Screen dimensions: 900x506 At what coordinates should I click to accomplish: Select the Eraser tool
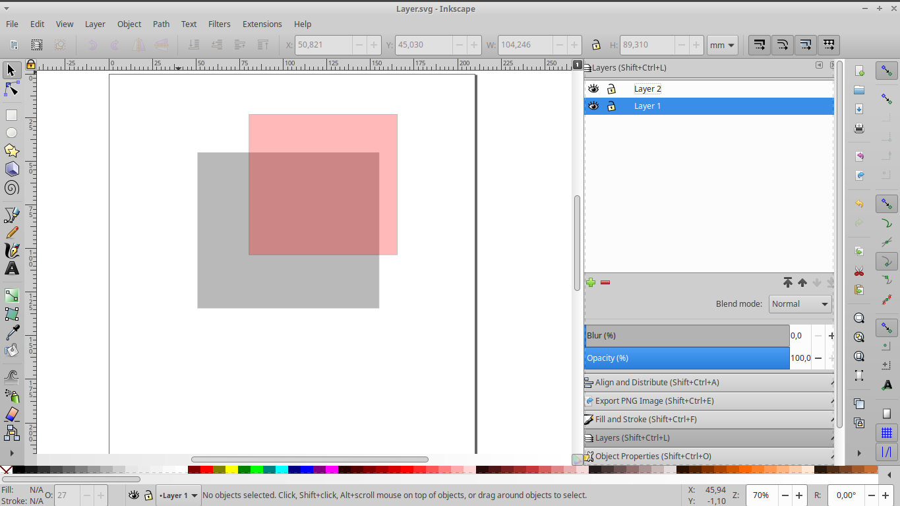[12, 414]
